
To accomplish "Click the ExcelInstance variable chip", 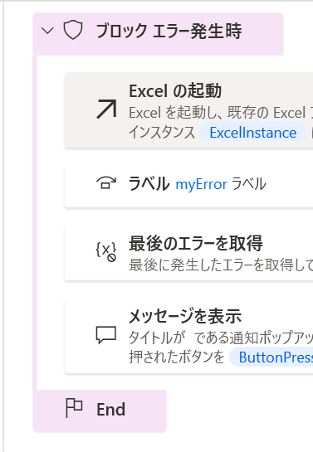I will click(x=253, y=133).
